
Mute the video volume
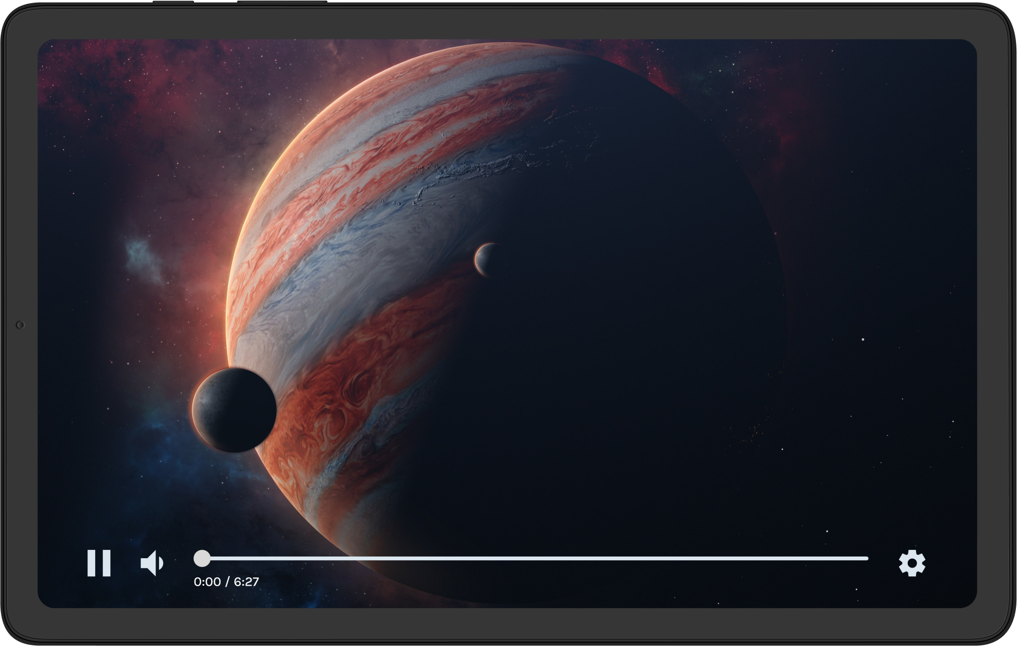[152, 563]
